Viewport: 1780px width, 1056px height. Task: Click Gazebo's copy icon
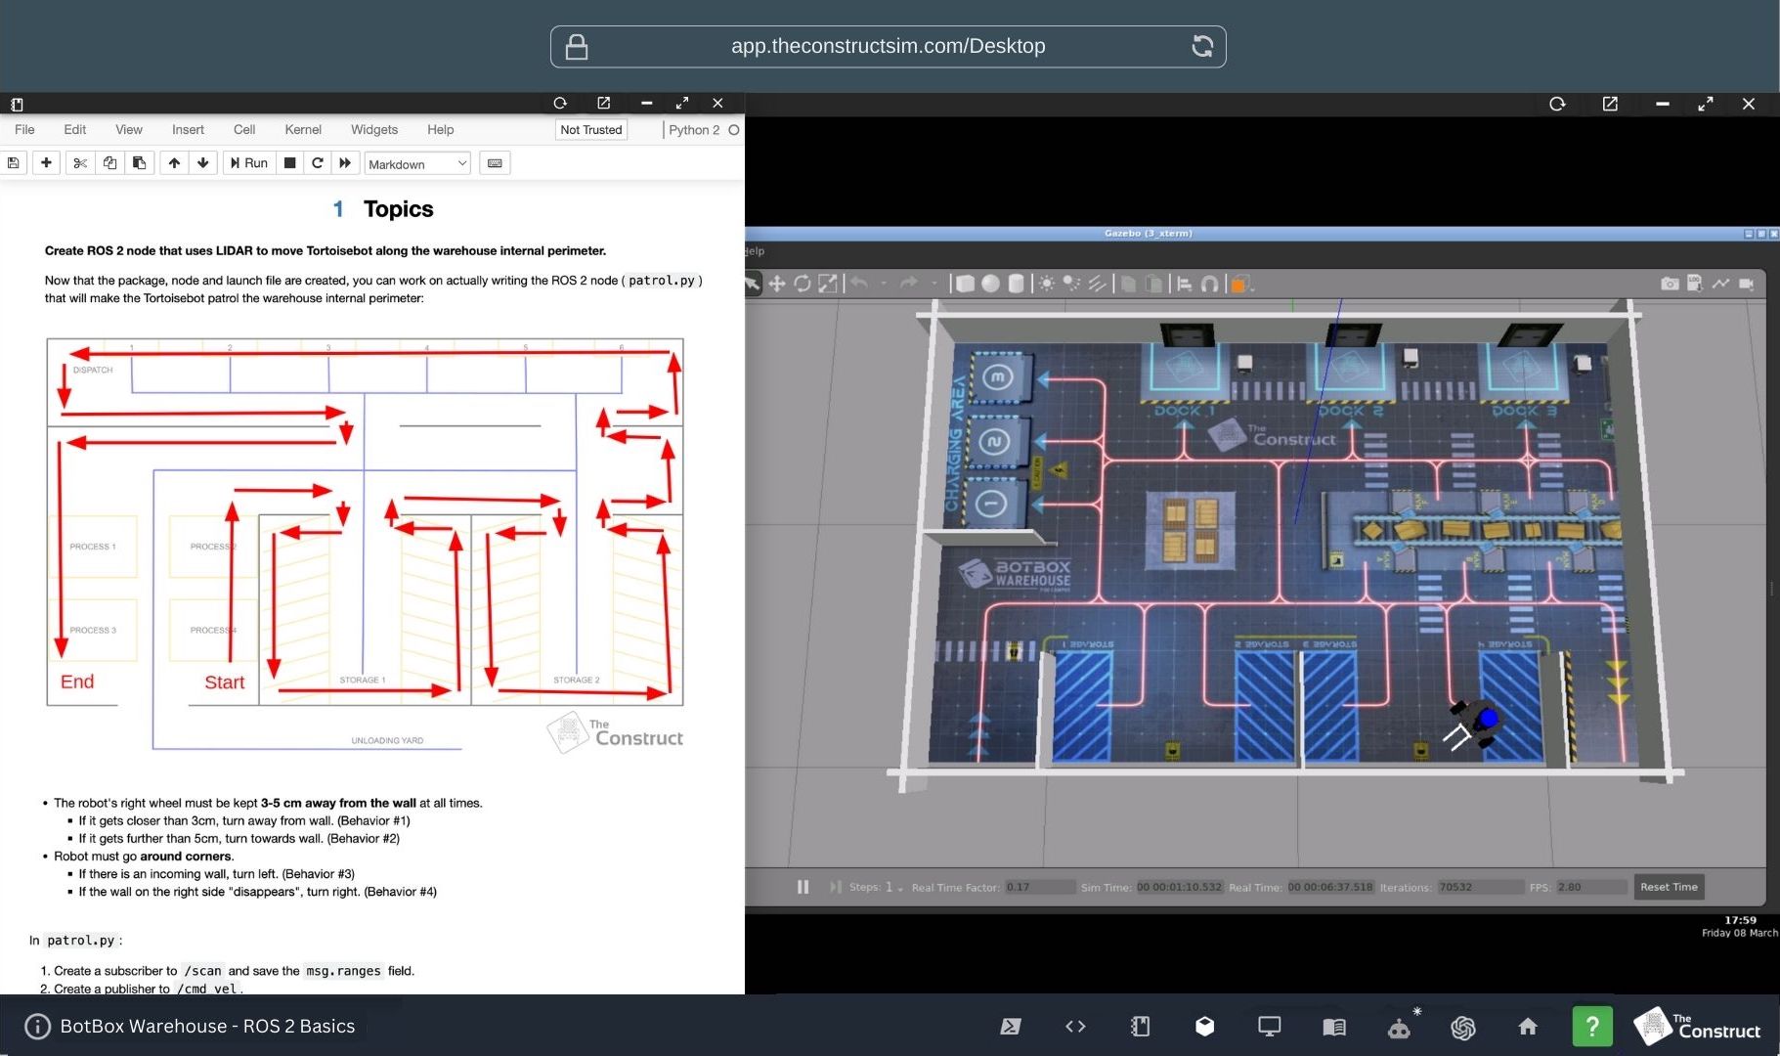pos(1128,284)
